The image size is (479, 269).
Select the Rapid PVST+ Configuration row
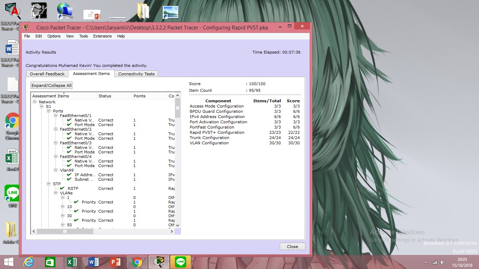245,132
